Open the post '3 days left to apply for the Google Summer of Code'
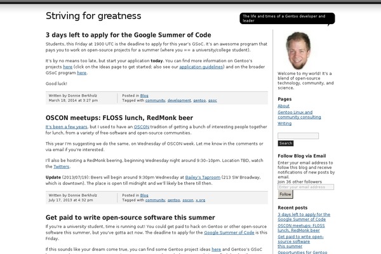Viewport: 381px width, 254px height. pos(128,35)
